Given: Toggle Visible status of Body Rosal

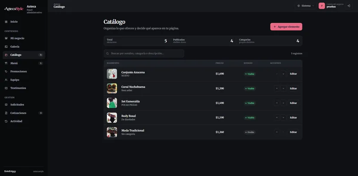Looking at the screenshot, I should tap(250, 117).
